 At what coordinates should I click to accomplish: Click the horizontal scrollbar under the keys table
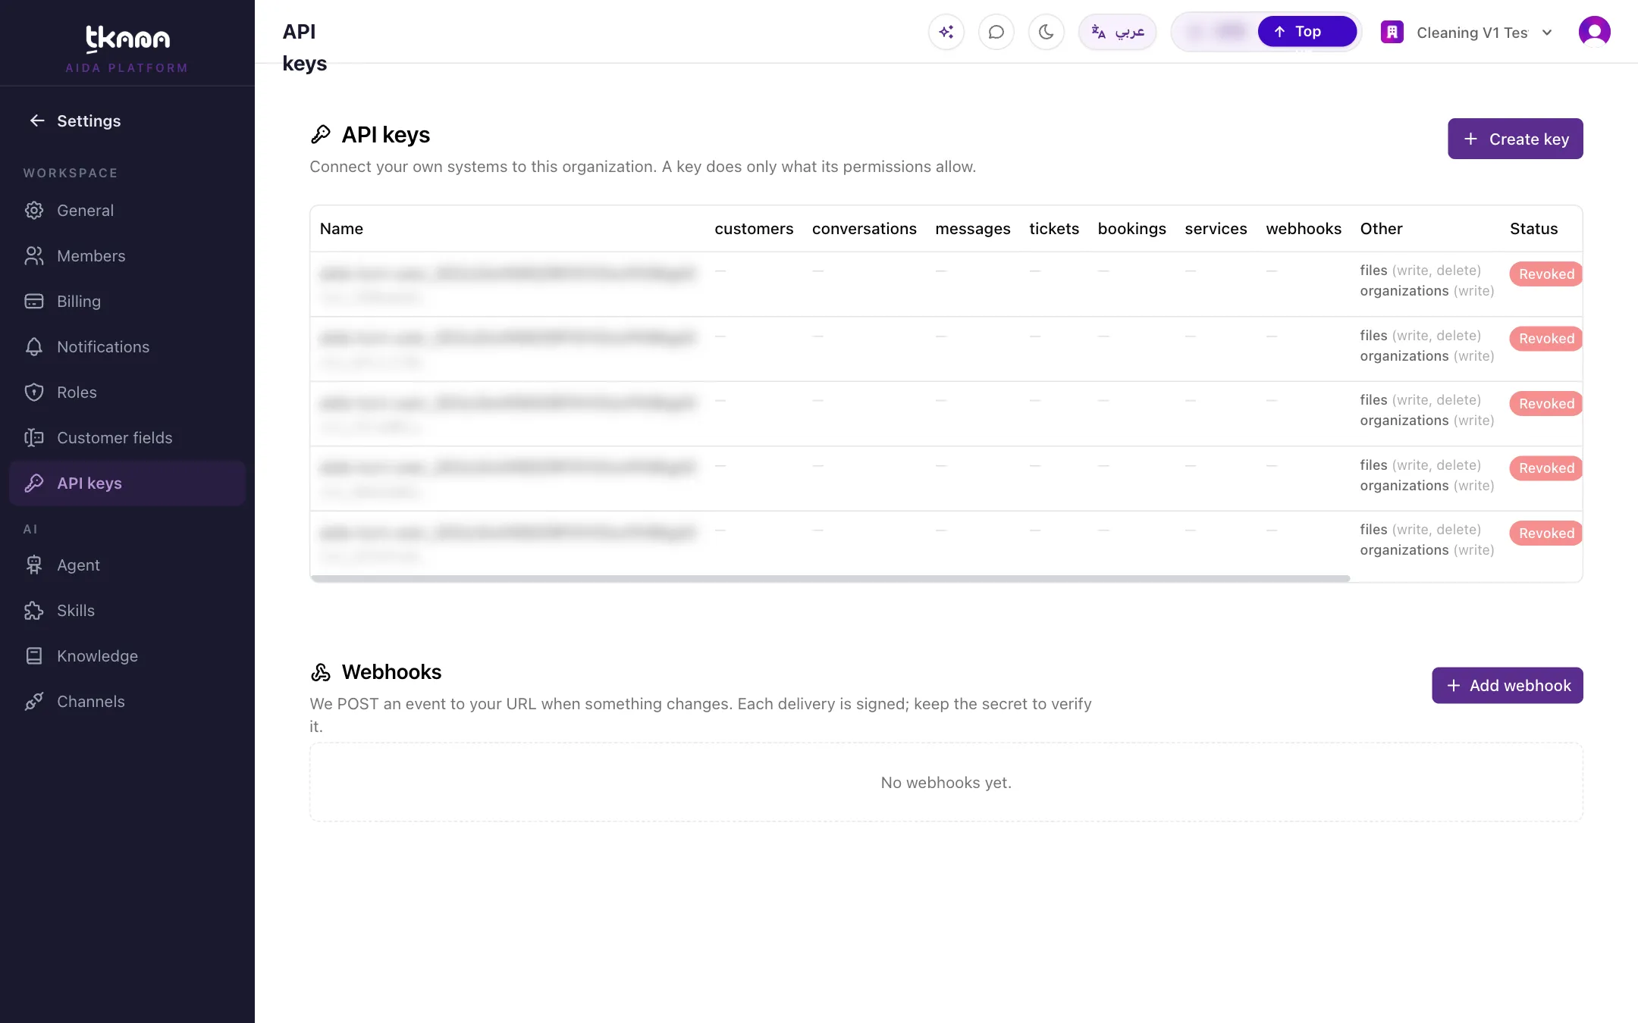830,578
